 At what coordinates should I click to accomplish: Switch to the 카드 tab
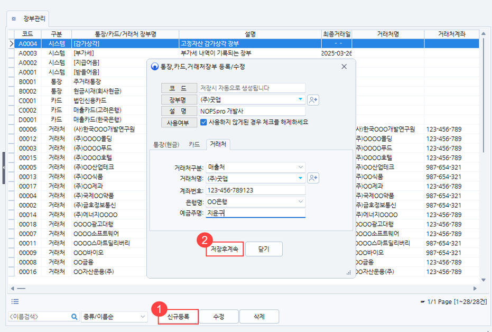[194, 144]
